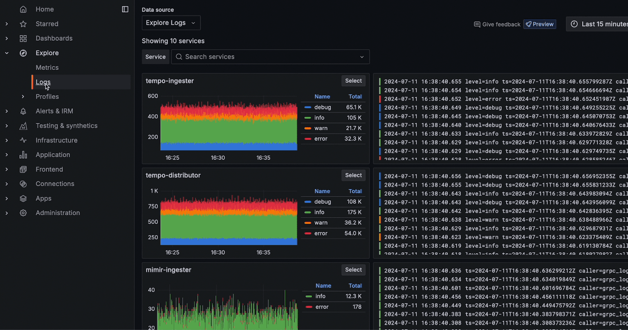
Task: Click Select on the tempo-ingester panel
Action: coord(353,80)
